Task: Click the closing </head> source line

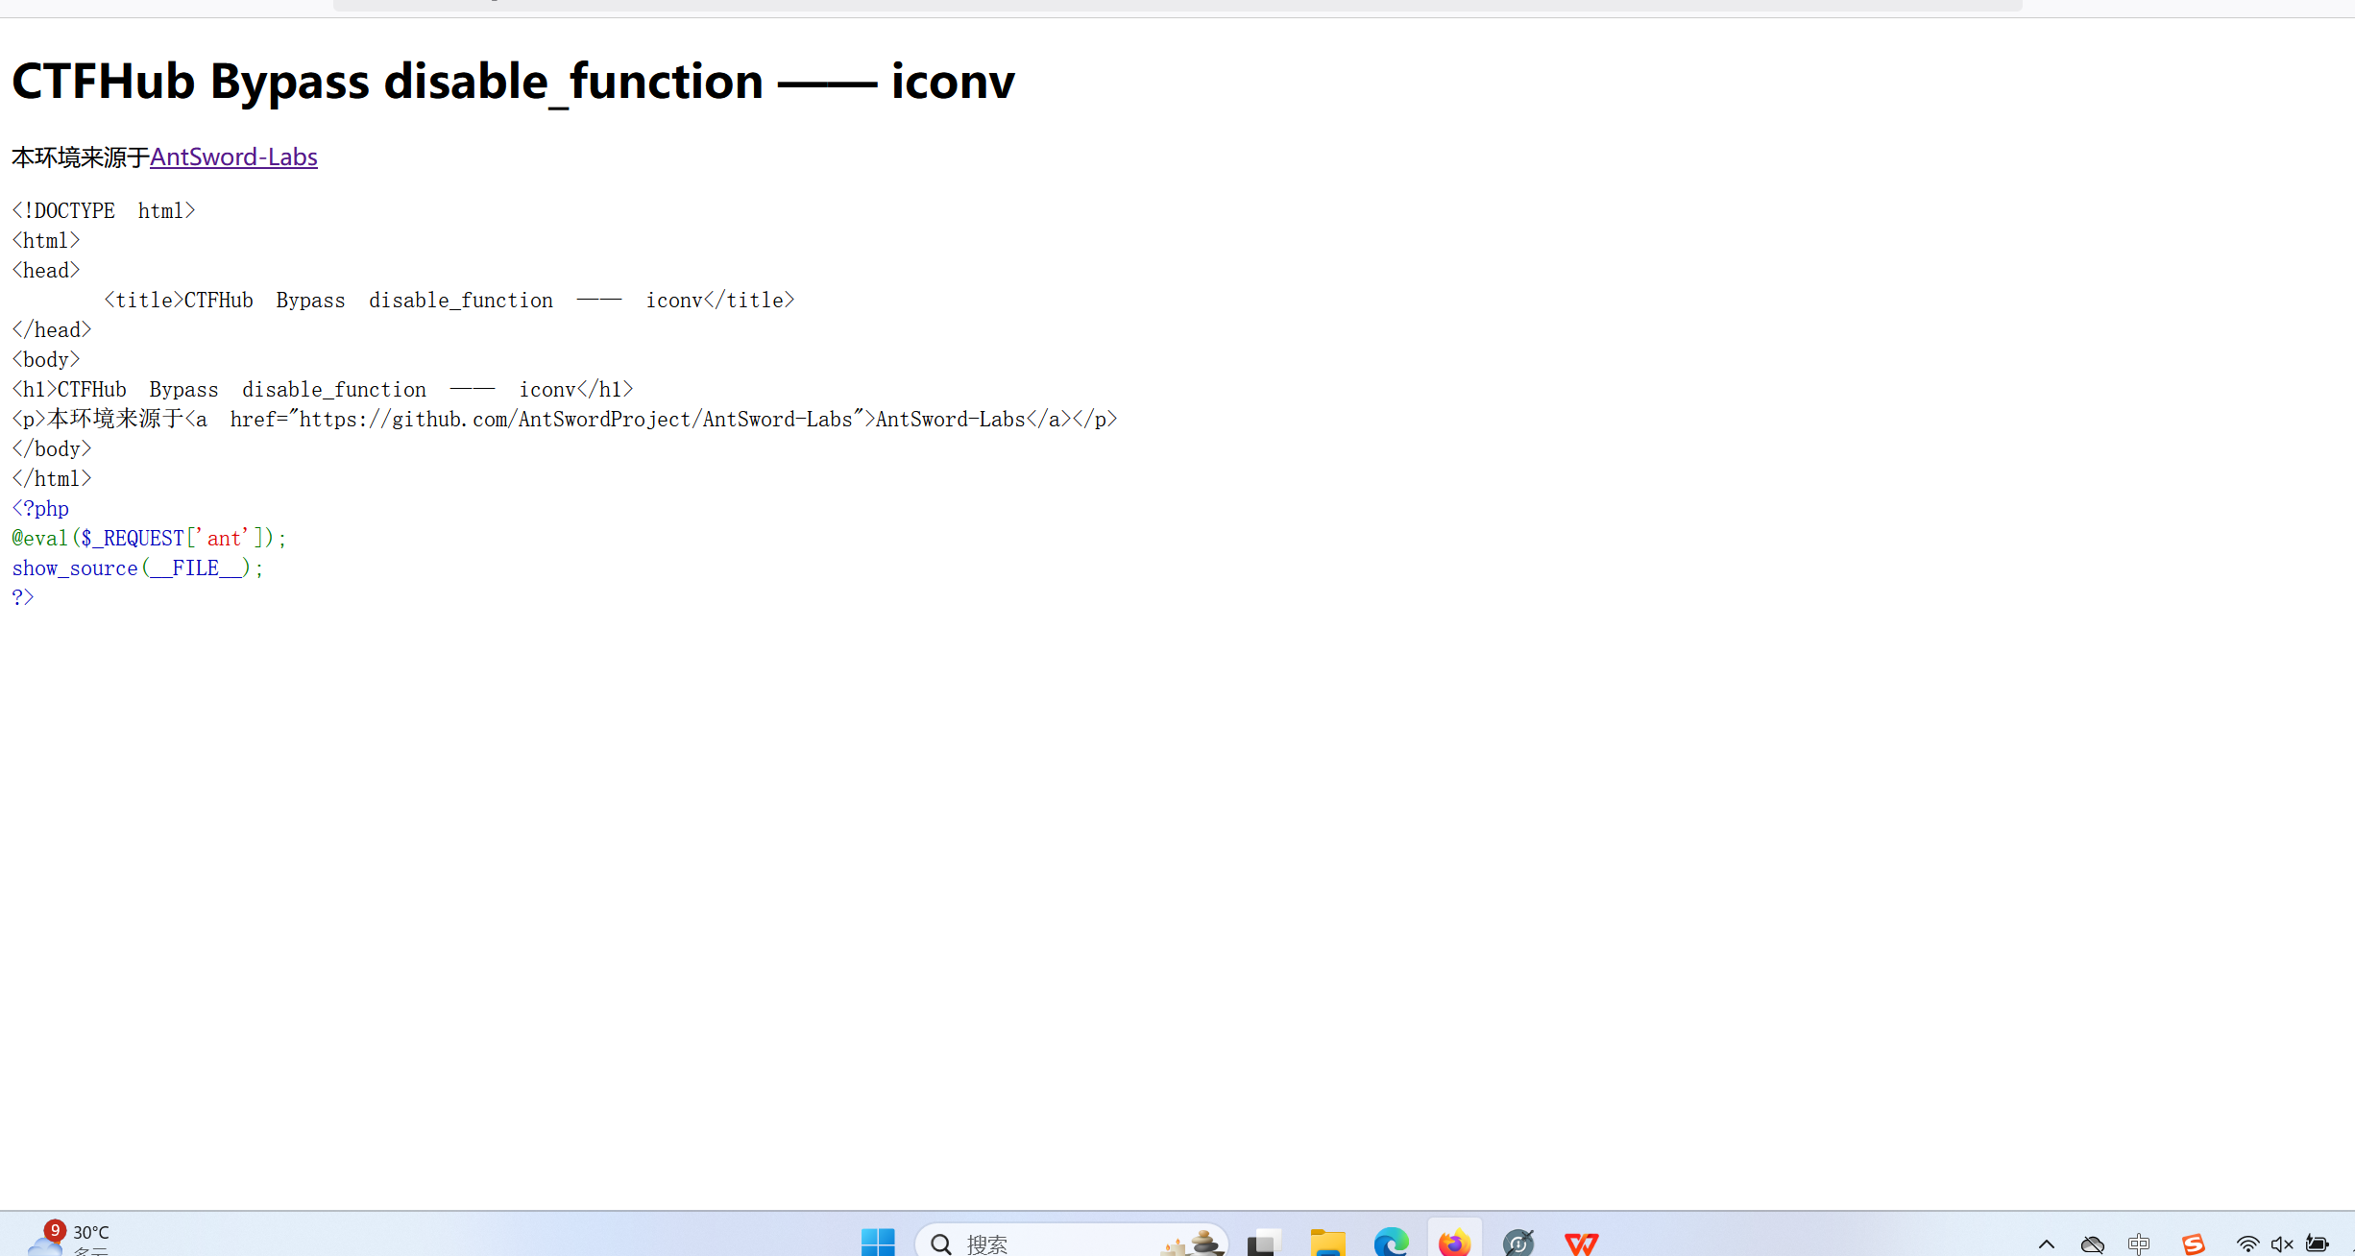Action: coord(52,329)
